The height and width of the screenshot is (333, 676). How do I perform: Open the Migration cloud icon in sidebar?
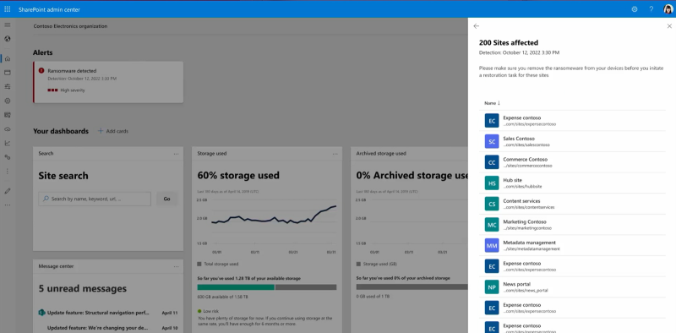pos(8,129)
